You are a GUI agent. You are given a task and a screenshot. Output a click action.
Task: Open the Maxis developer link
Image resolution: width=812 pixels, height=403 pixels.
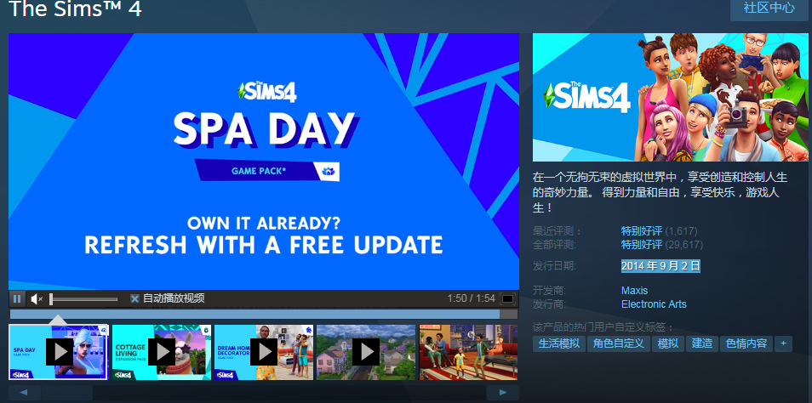tap(634, 291)
